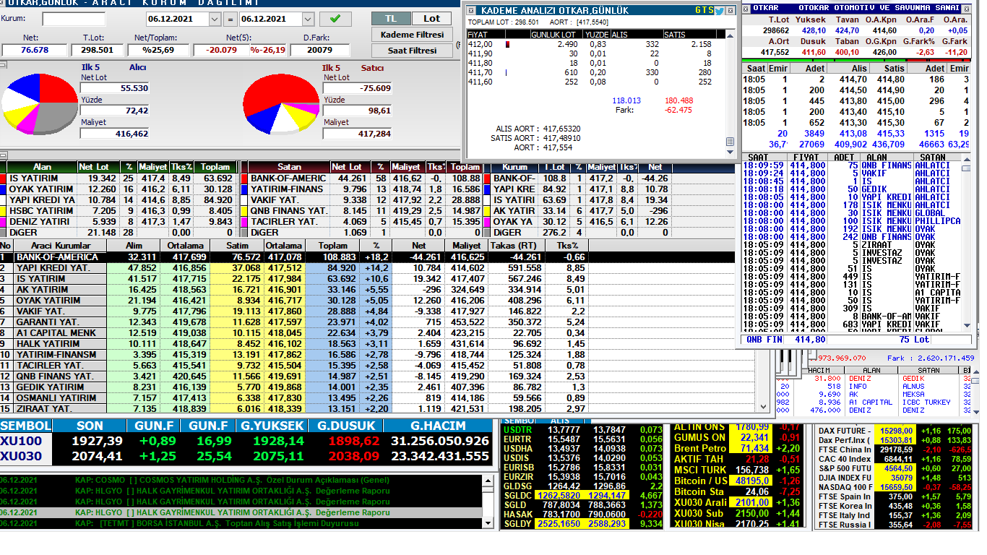This screenshot has height=555, width=987.
Task: Click the blue swatch beside OYAK YATIRIM in Alan table
Action: 4,189
